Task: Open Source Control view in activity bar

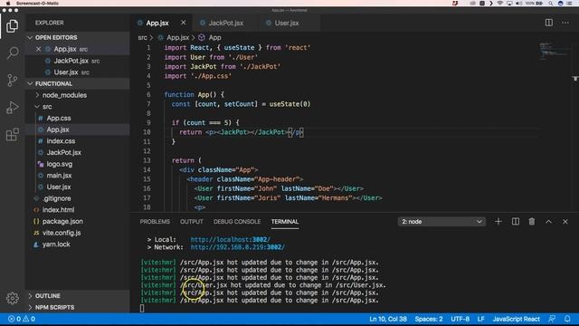Action: (x=12, y=80)
